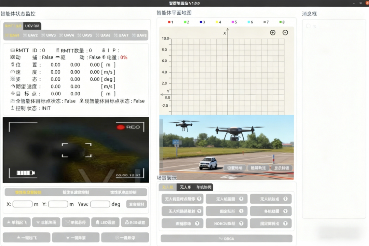Select 机体系速度控制 control mode
Screen dimensions: 369x246
click(x=76, y=192)
